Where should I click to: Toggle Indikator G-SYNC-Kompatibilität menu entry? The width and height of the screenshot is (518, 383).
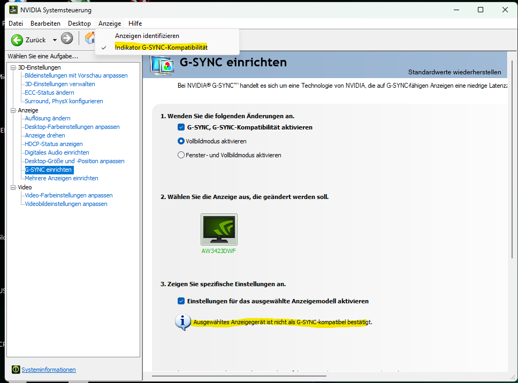click(x=167, y=48)
